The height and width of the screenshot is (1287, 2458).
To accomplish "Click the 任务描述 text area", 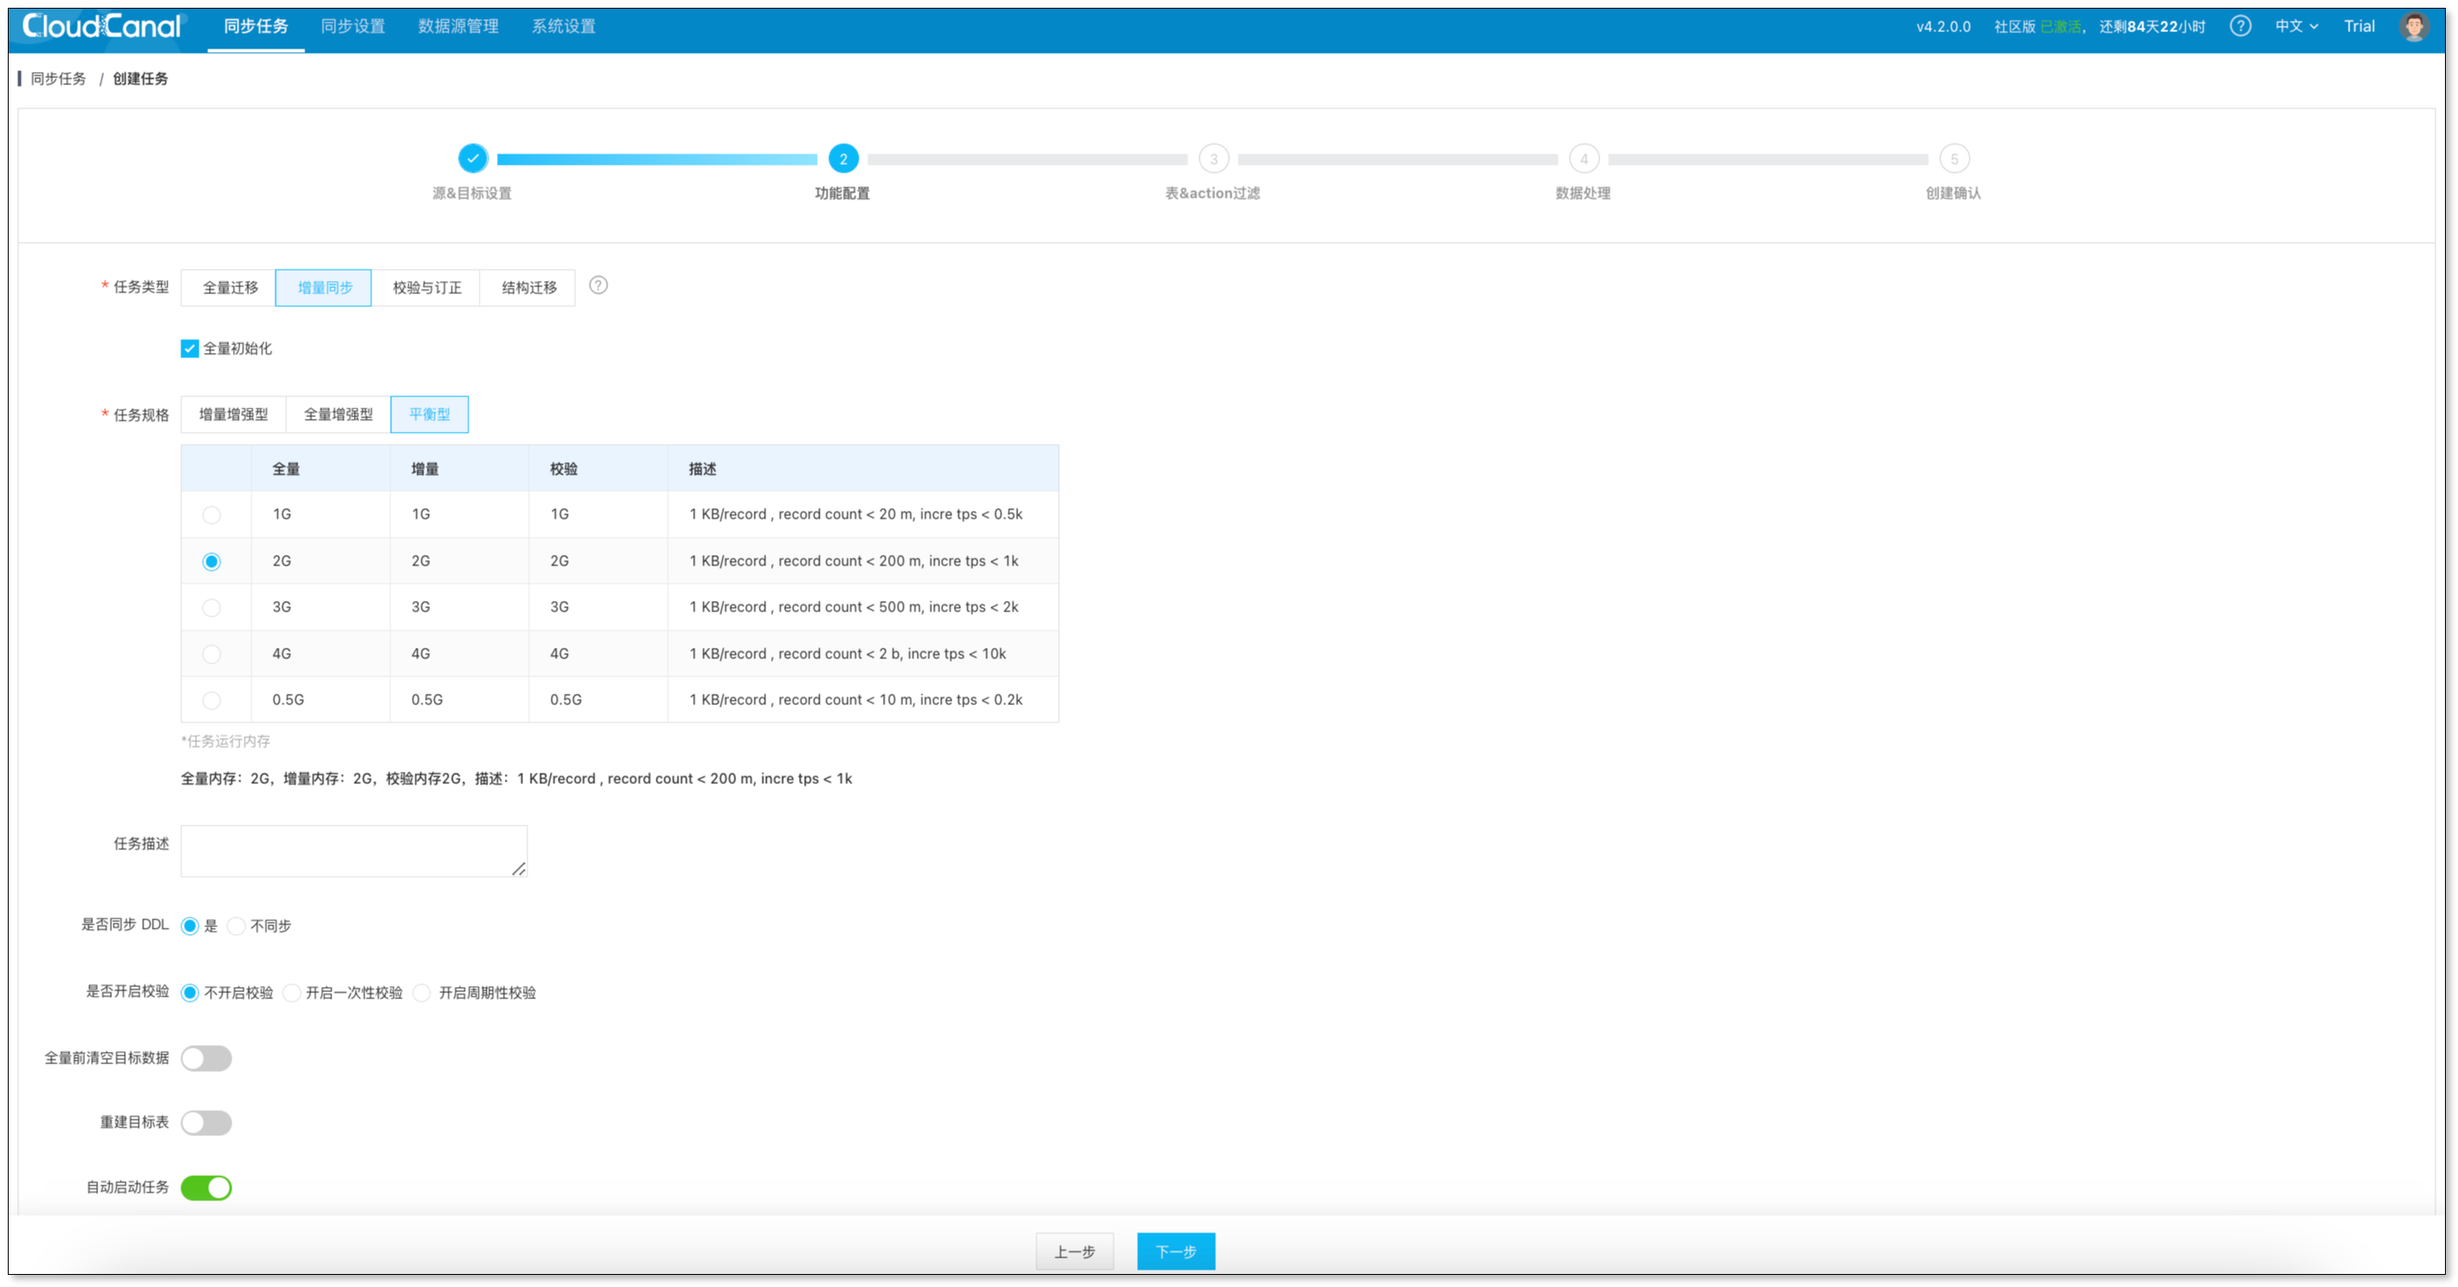I will (x=354, y=851).
